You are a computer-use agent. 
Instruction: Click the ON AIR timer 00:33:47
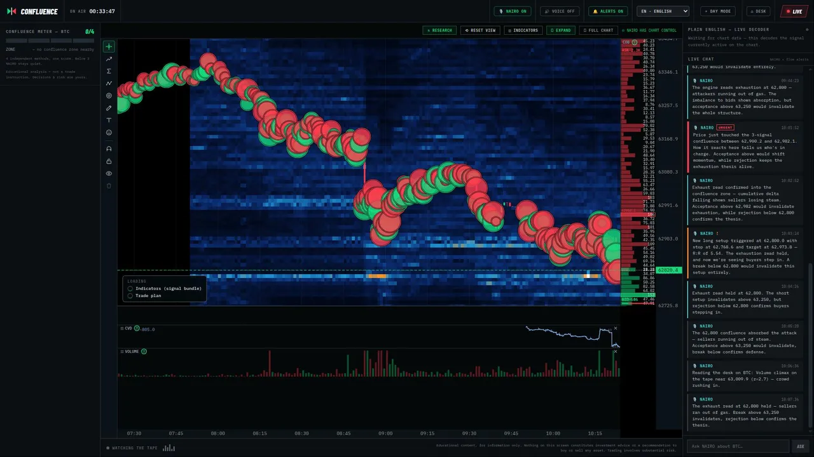(x=102, y=11)
